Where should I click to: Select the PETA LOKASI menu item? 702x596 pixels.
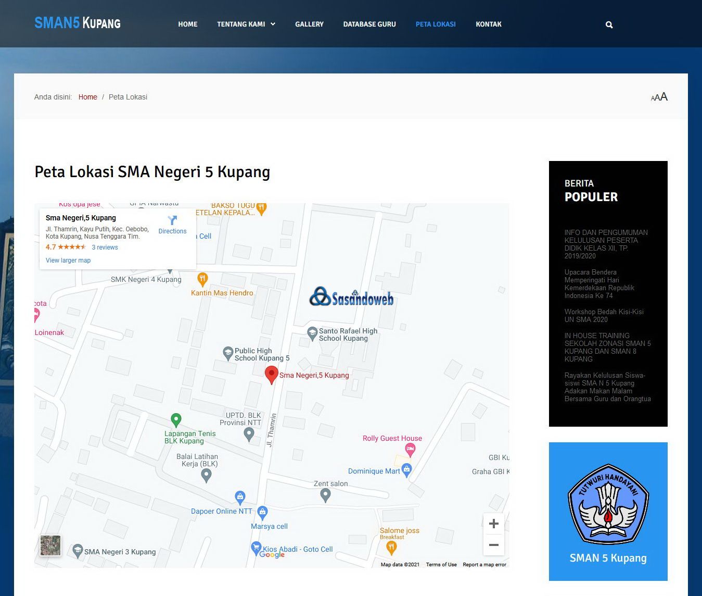(436, 24)
